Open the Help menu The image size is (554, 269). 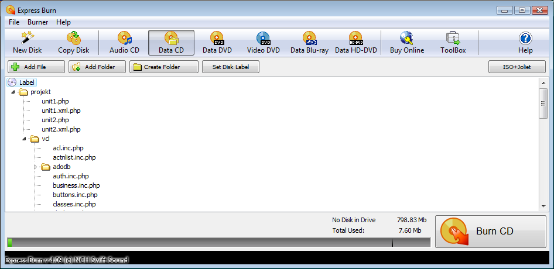point(64,22)
